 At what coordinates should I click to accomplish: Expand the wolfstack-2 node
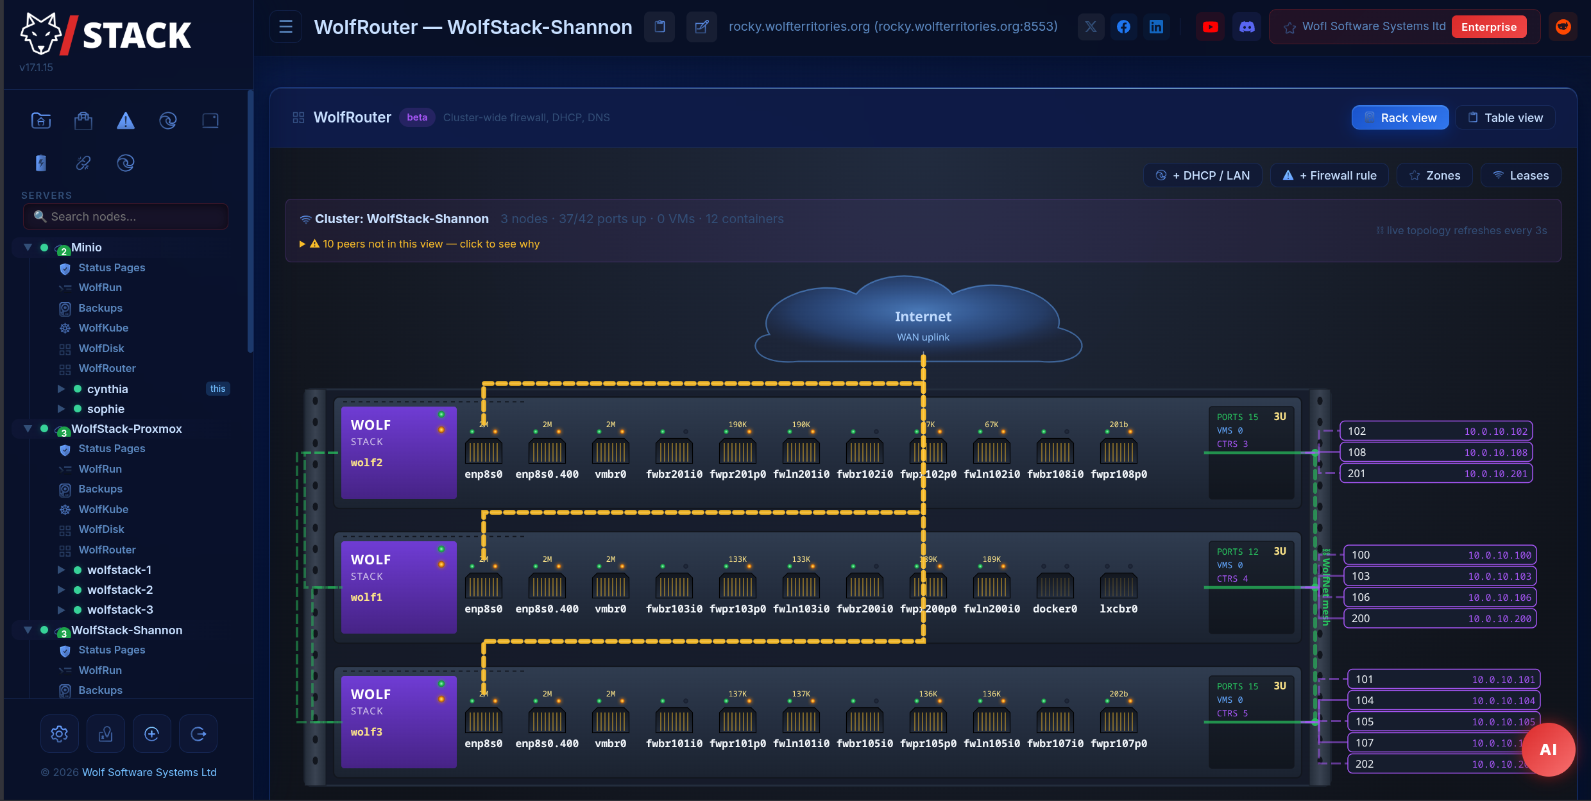61,589
